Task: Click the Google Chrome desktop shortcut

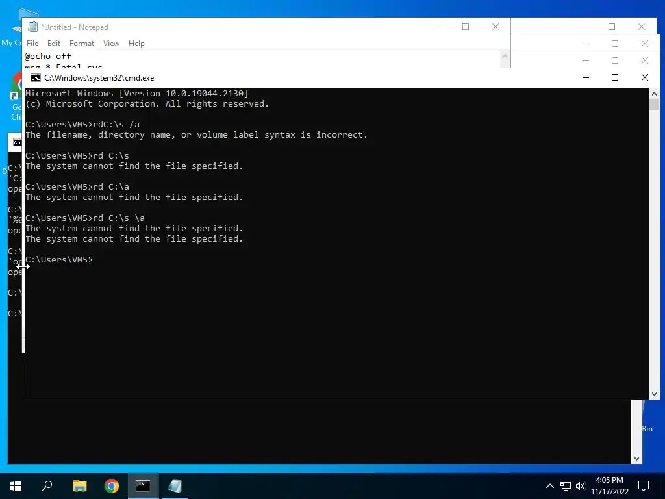Action: click(x=16, y=96)
